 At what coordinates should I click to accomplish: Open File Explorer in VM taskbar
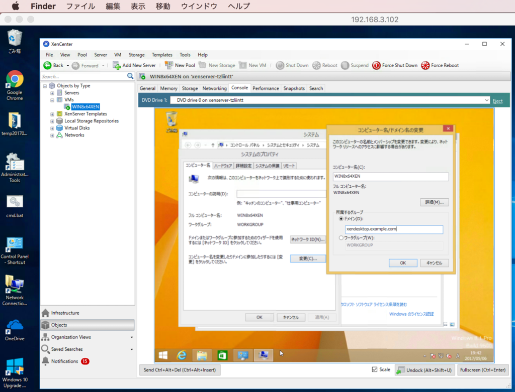tap(202, 355)
